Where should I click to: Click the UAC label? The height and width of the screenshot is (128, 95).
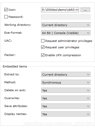pos(8,41)
